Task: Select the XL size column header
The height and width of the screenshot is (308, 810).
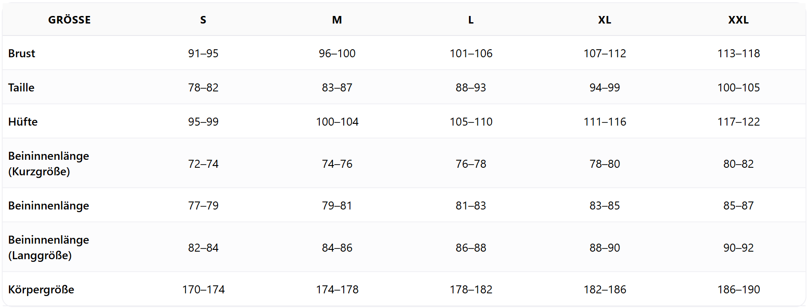Action: 604,20
